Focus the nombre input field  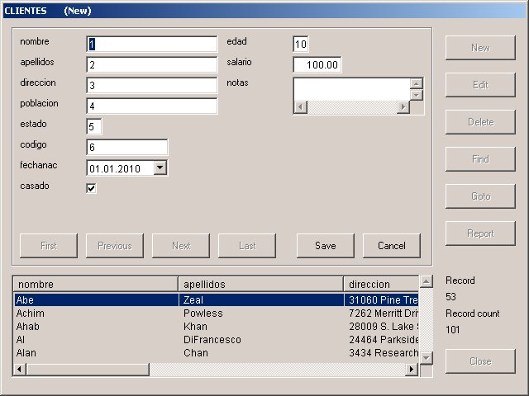[x=152, y=44]
